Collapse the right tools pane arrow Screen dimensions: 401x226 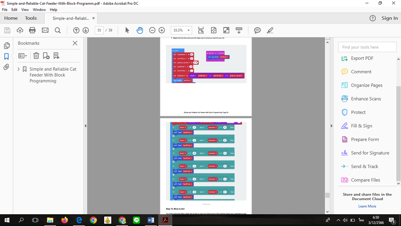click(331, 126)
